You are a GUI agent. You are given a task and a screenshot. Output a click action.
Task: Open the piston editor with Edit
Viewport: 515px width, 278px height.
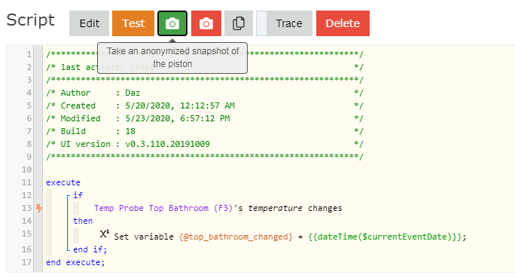[x=89, y=23]
